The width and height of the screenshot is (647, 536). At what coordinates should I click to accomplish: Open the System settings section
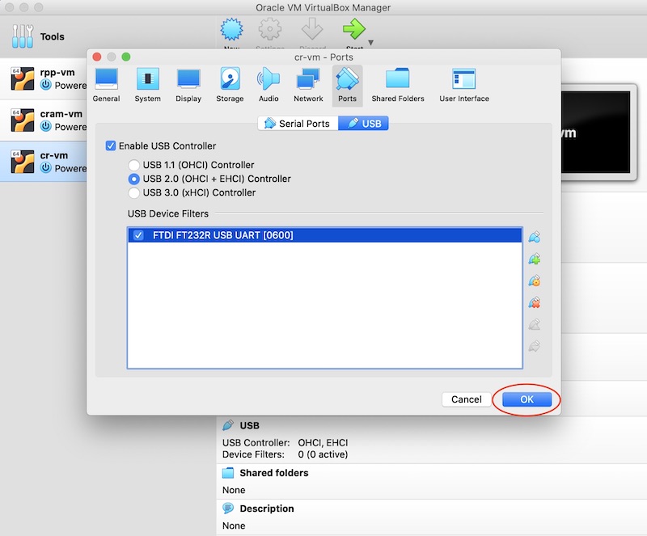[147, 85]
